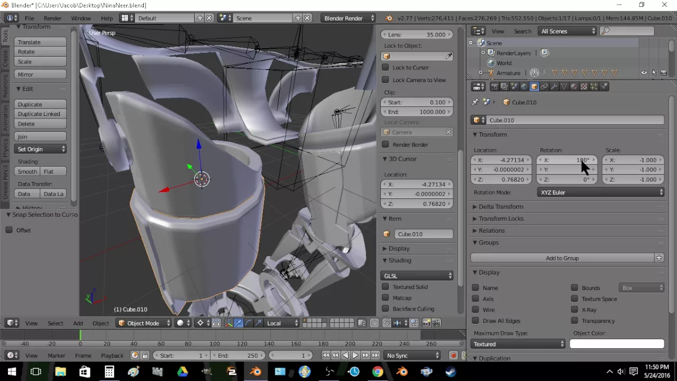Click the 3D manipulator toggle icon

[x=228, y=323]
